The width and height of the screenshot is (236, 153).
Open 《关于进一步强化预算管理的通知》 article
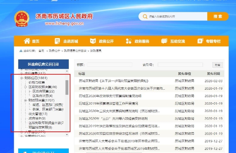tap(114, 81)
